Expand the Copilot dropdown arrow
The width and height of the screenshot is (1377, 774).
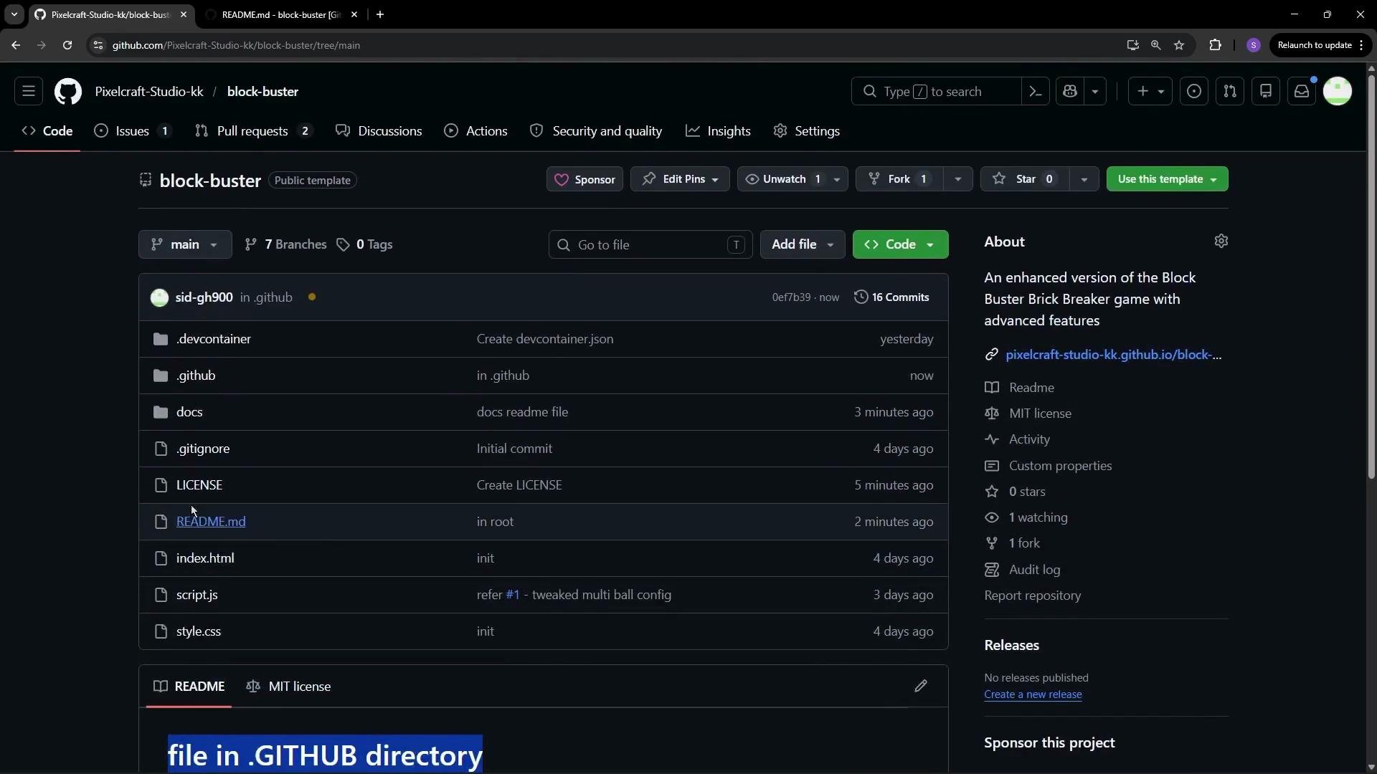pos(1095,91)
